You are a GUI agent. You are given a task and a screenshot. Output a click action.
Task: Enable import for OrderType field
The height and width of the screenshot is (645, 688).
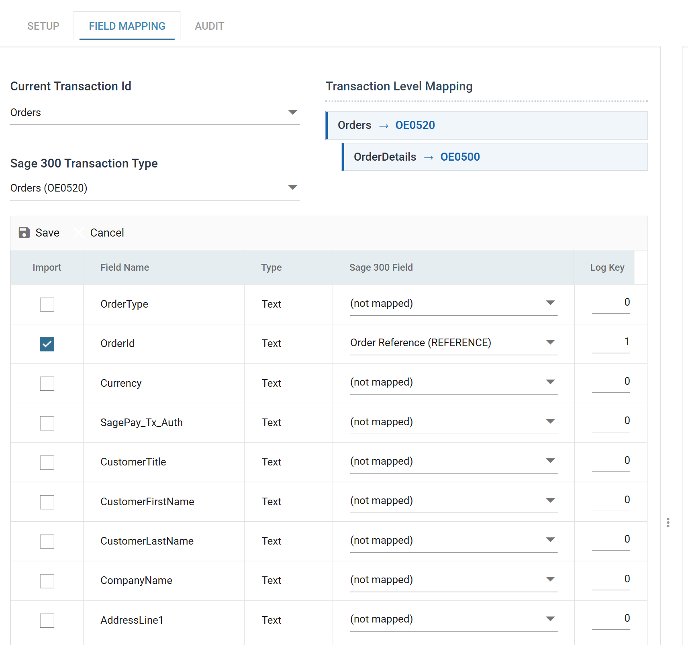tap(47, 304)
